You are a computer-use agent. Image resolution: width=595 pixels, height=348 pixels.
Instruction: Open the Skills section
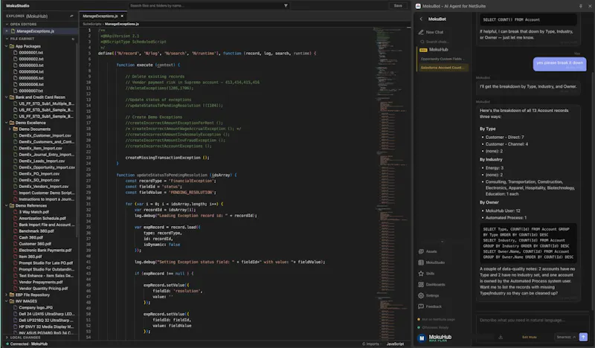[x=426, y=273]
